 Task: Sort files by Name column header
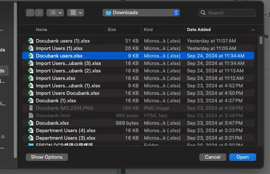(x=42, y=29)
